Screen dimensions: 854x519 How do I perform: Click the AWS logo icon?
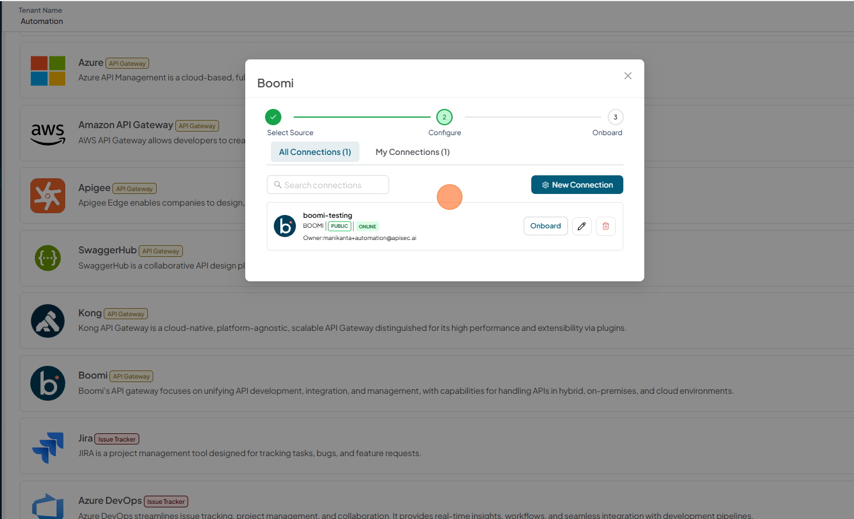[x=48, y=133]
